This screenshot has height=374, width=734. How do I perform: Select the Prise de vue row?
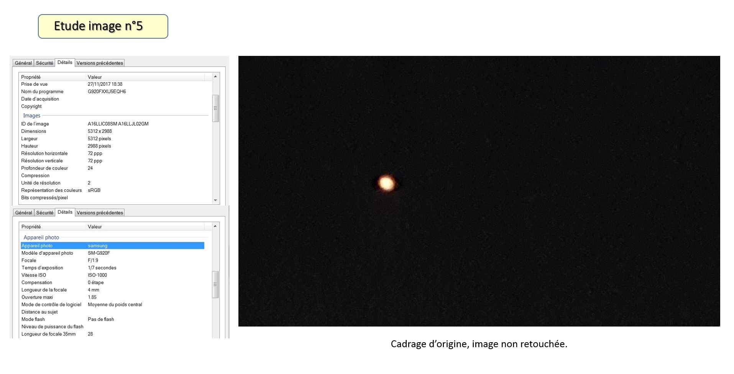click(x=112, y=84)
